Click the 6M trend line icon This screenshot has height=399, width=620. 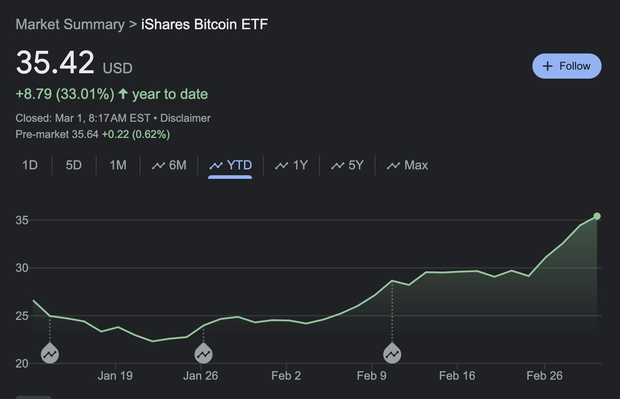pos(158,166)
